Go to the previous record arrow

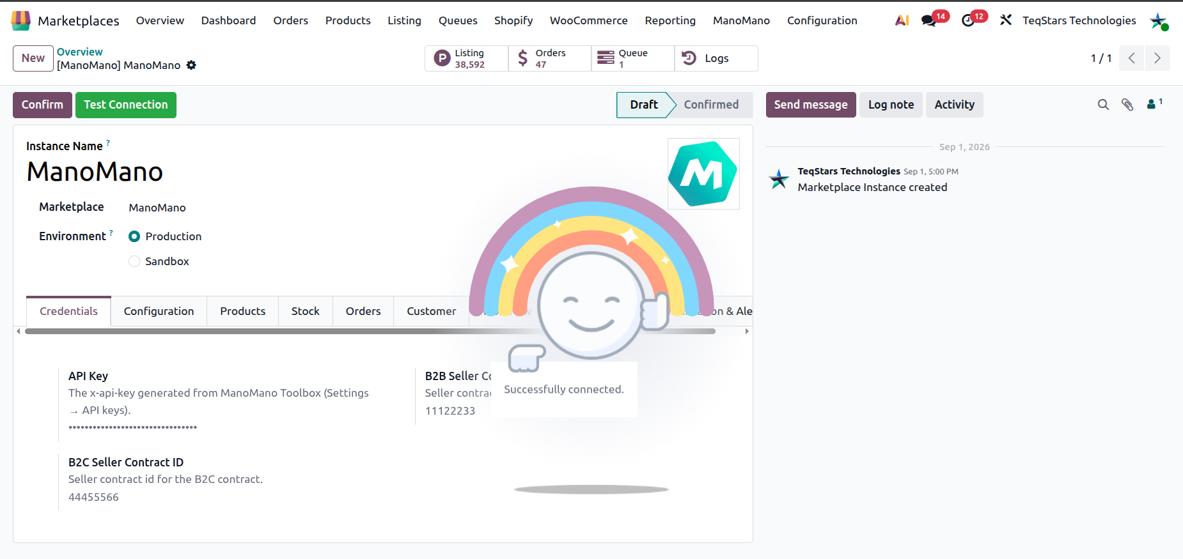1132,58
